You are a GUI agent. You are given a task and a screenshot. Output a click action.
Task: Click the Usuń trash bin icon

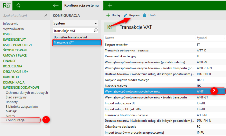(145, 15)
